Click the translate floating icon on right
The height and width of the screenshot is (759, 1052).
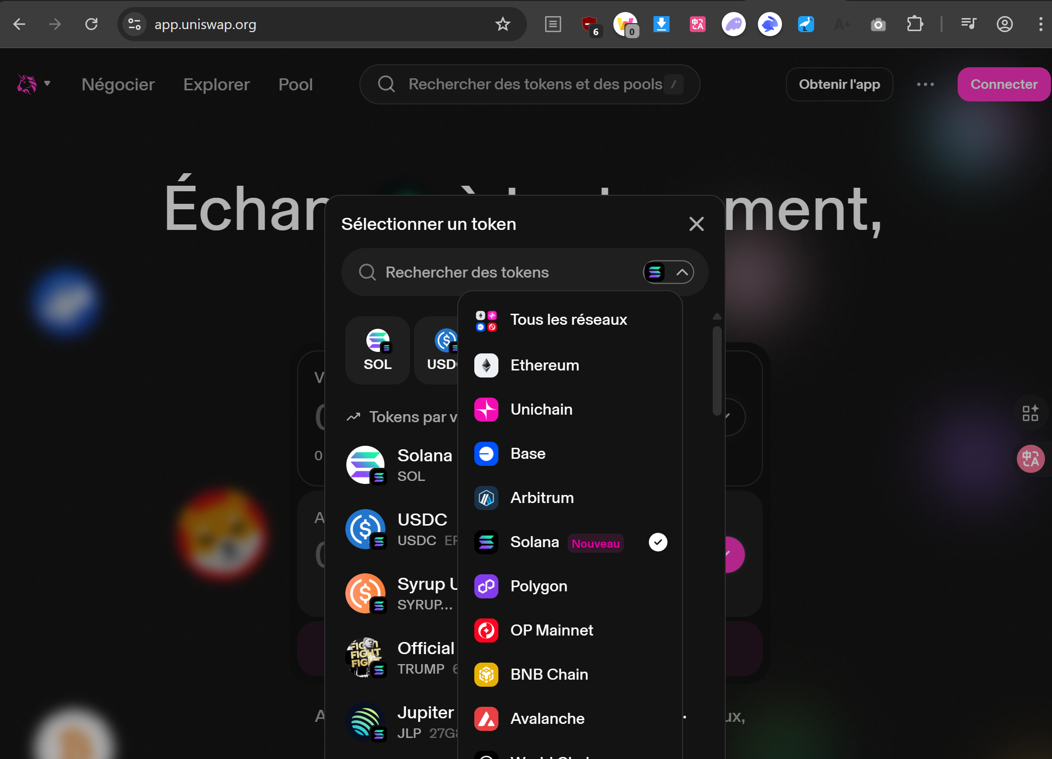[1030, 459]
